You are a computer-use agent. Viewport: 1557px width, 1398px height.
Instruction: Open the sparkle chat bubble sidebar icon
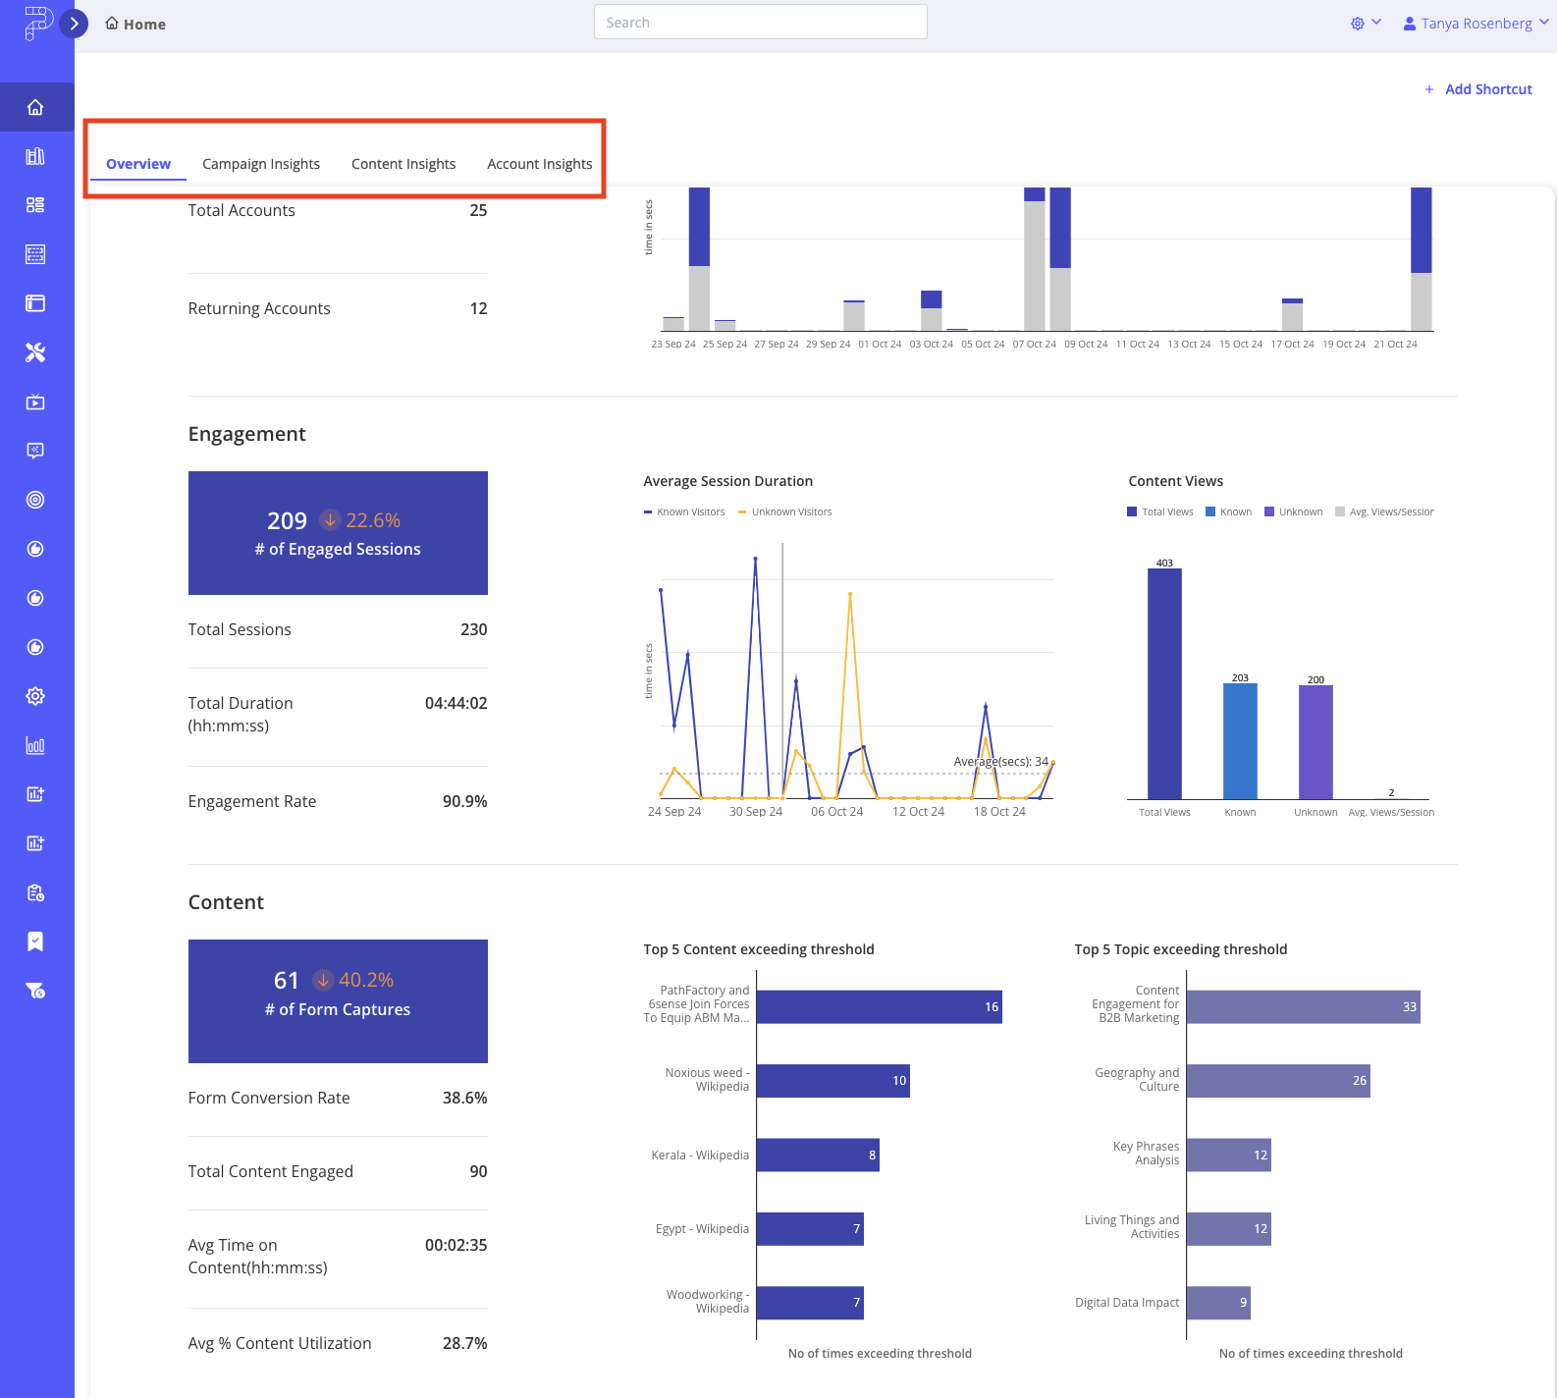35,451
